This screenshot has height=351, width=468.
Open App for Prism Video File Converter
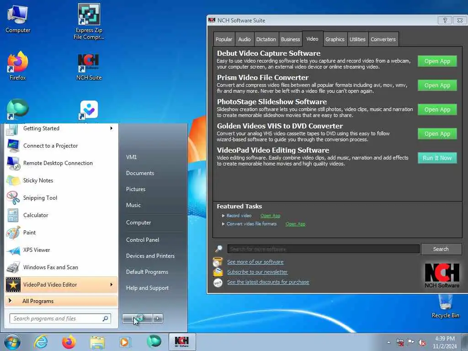coord(437,85)
